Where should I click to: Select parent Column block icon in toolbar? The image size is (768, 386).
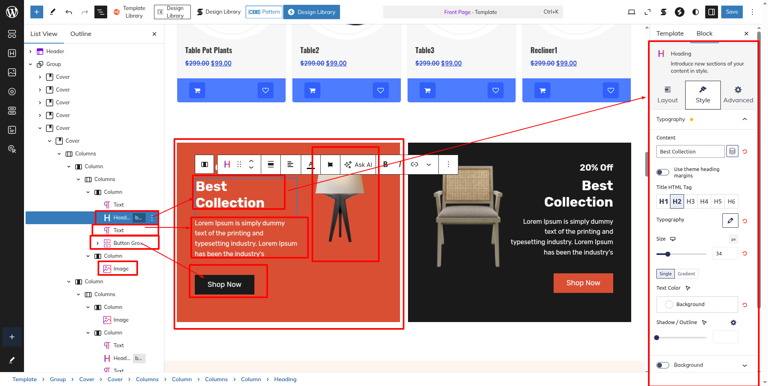pyautogui.click(x=204, y=164)
